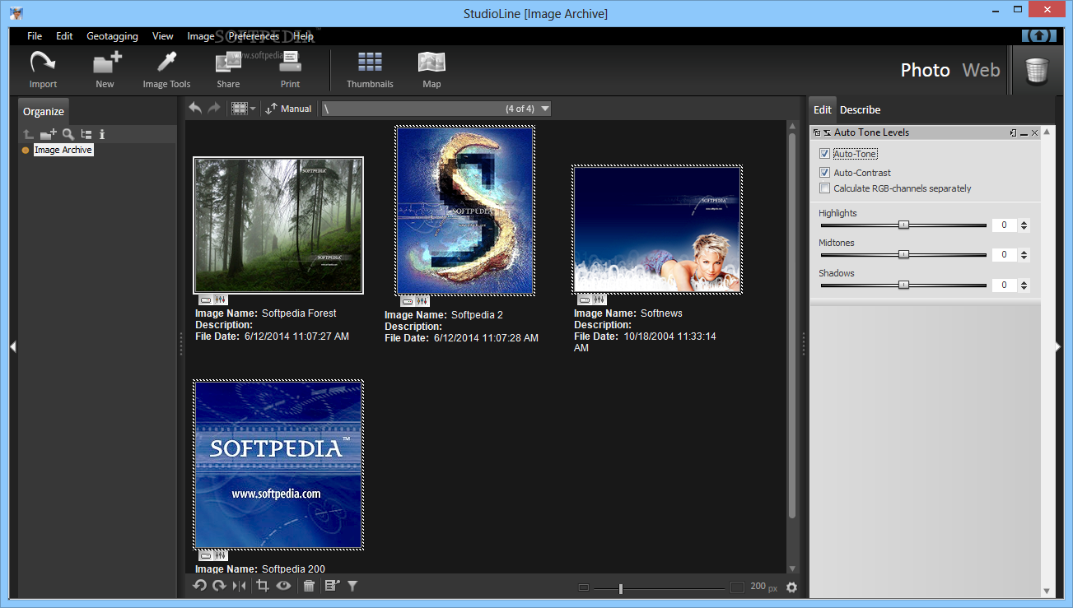
Task: Uncheck the Auto-Contrast checkbox
Action: point(824,173)
